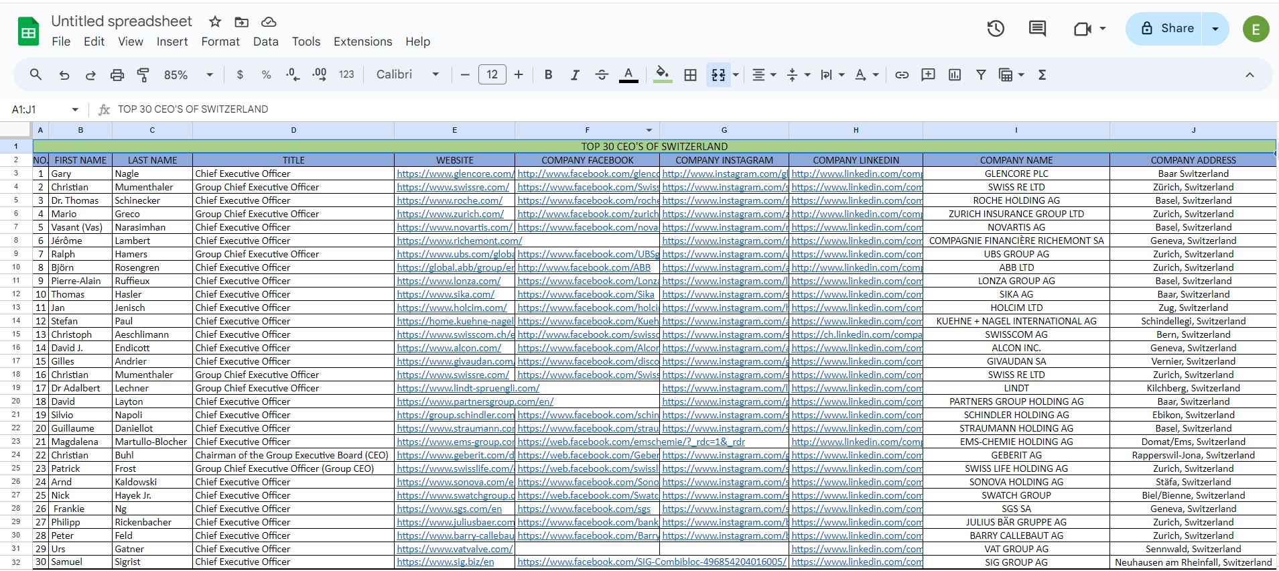Open the File menu

(61, 42)
